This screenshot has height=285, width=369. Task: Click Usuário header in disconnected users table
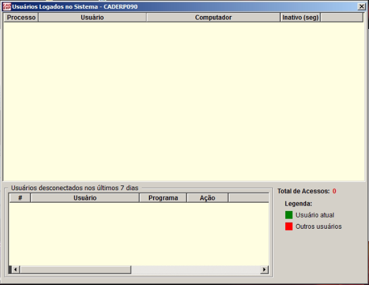85,198
